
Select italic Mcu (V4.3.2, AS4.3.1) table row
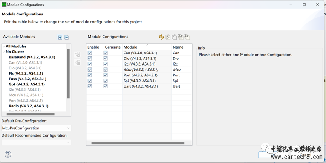(x=139, y=70)
